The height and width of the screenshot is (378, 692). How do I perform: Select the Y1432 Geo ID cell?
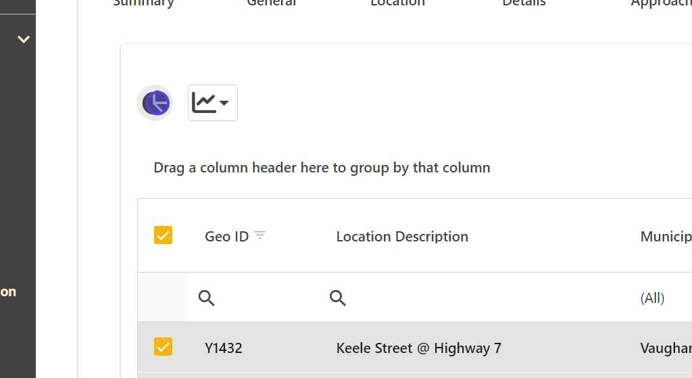[224, 348]
